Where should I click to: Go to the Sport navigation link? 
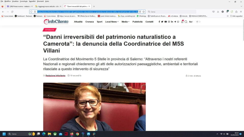click(x=100, y=22)
